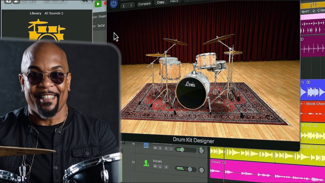Screen dimensions: 325x183
Task: Select the left crash cymbal
Action: coord(175,42)
